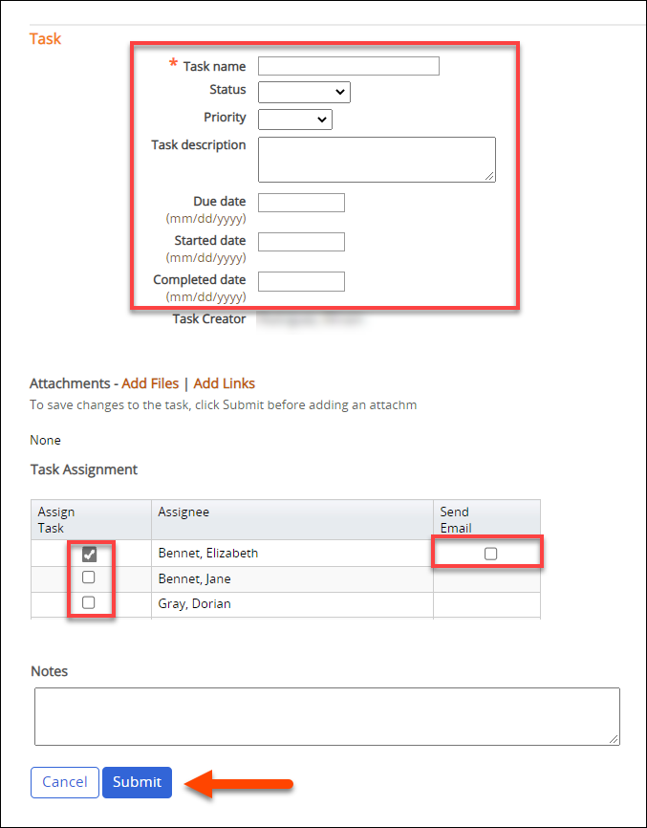Screen dimensions: 647x828
Task: Select the Started date field
Action: (x=301, y=242)
